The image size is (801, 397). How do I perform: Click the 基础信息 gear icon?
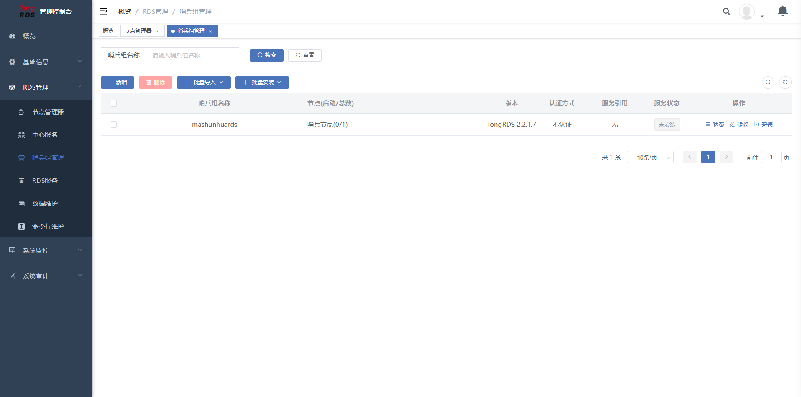tap(13, 62)
